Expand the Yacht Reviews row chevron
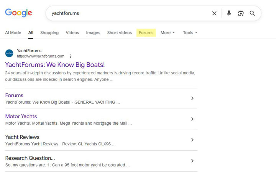Screen dimensions: 276x172 pyautogui.click(x=192, y=140)
